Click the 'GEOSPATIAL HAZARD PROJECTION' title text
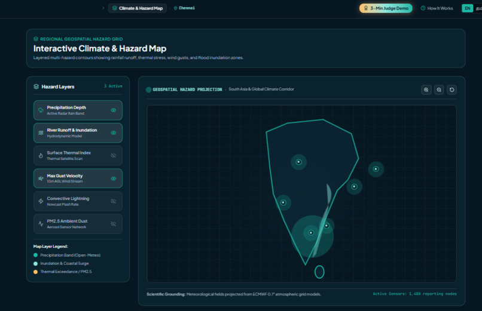Screen dimensions: 482x311 pyautogui.click(x=187, y=90)
